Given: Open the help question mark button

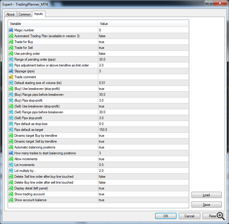Looking at the screenshot, I should [x=209, y=3].
